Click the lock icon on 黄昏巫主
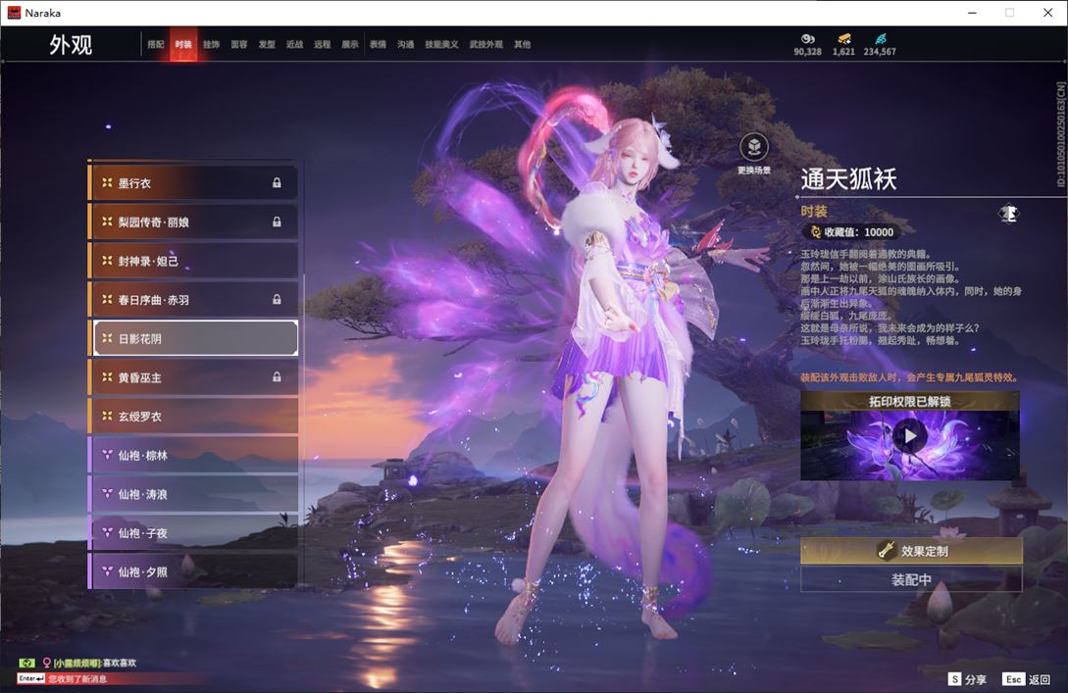Screen dimensions: 1068x693 coord(277,376)
